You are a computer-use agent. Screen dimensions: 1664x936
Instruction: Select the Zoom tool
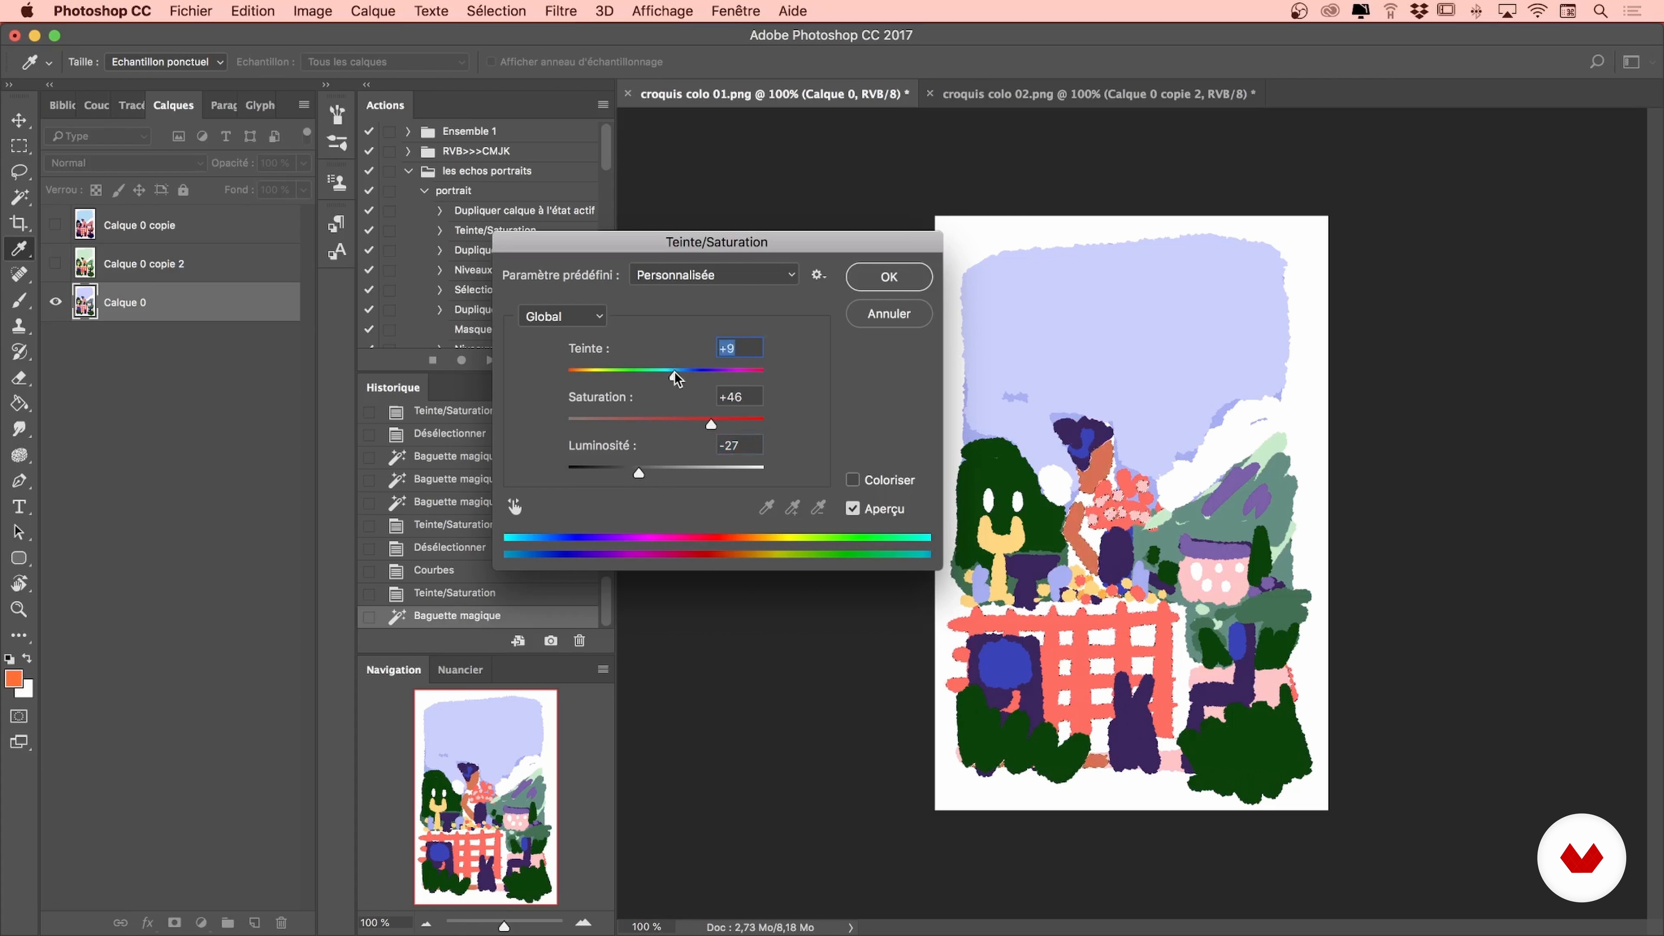(19, 610)
